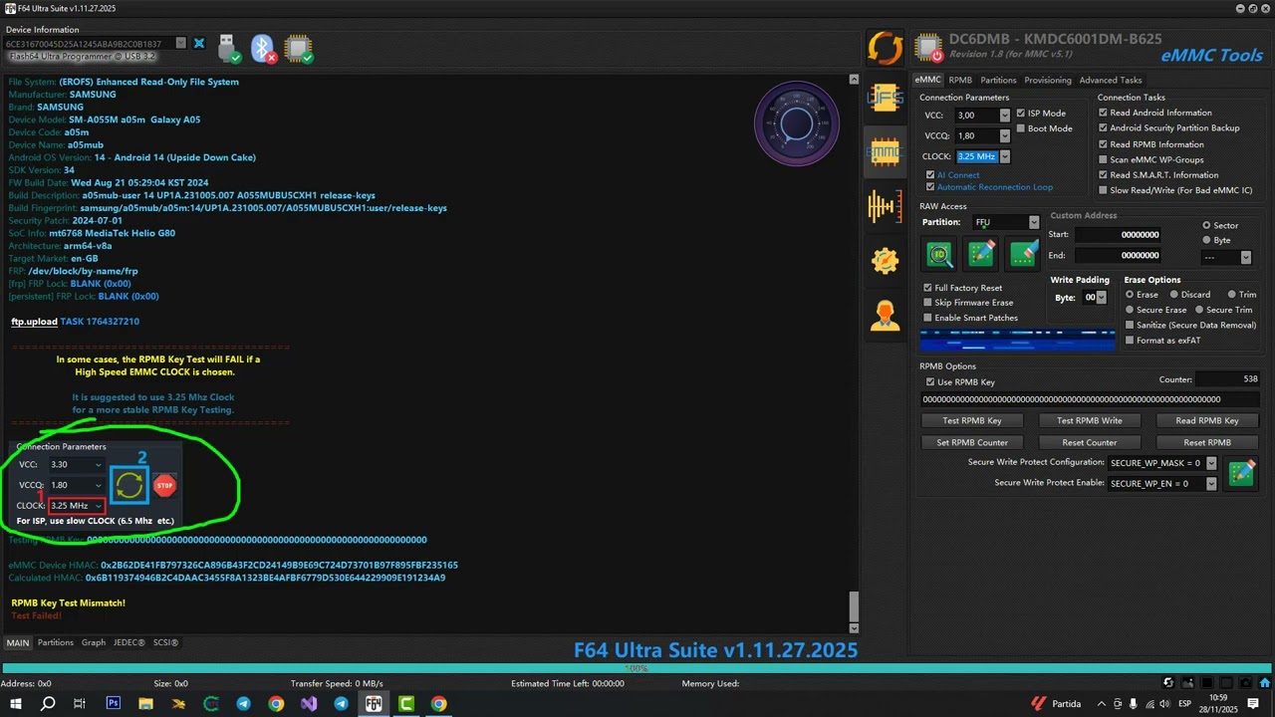Select the eMMC chip sidebar icon
The width and height of the screenshot is (1275, 717).
tap(885, 151)
